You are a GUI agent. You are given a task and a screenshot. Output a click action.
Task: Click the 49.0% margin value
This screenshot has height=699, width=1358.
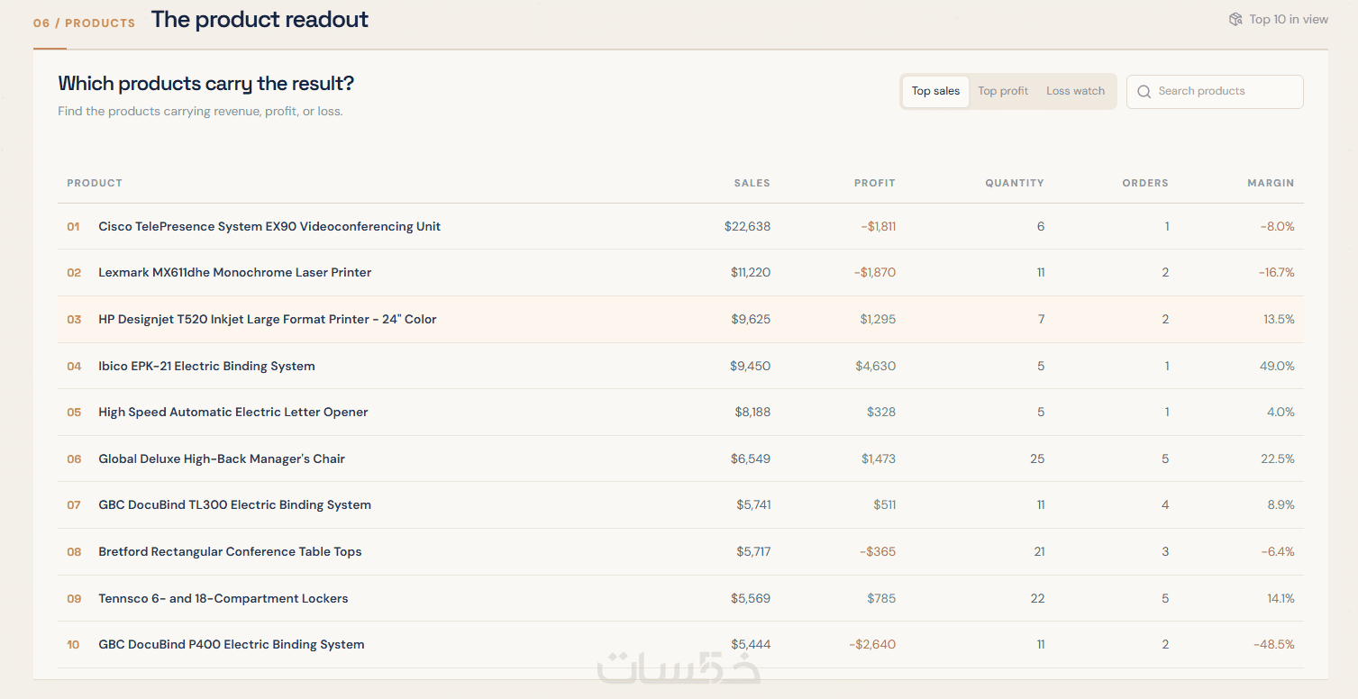click(1278, 367)
